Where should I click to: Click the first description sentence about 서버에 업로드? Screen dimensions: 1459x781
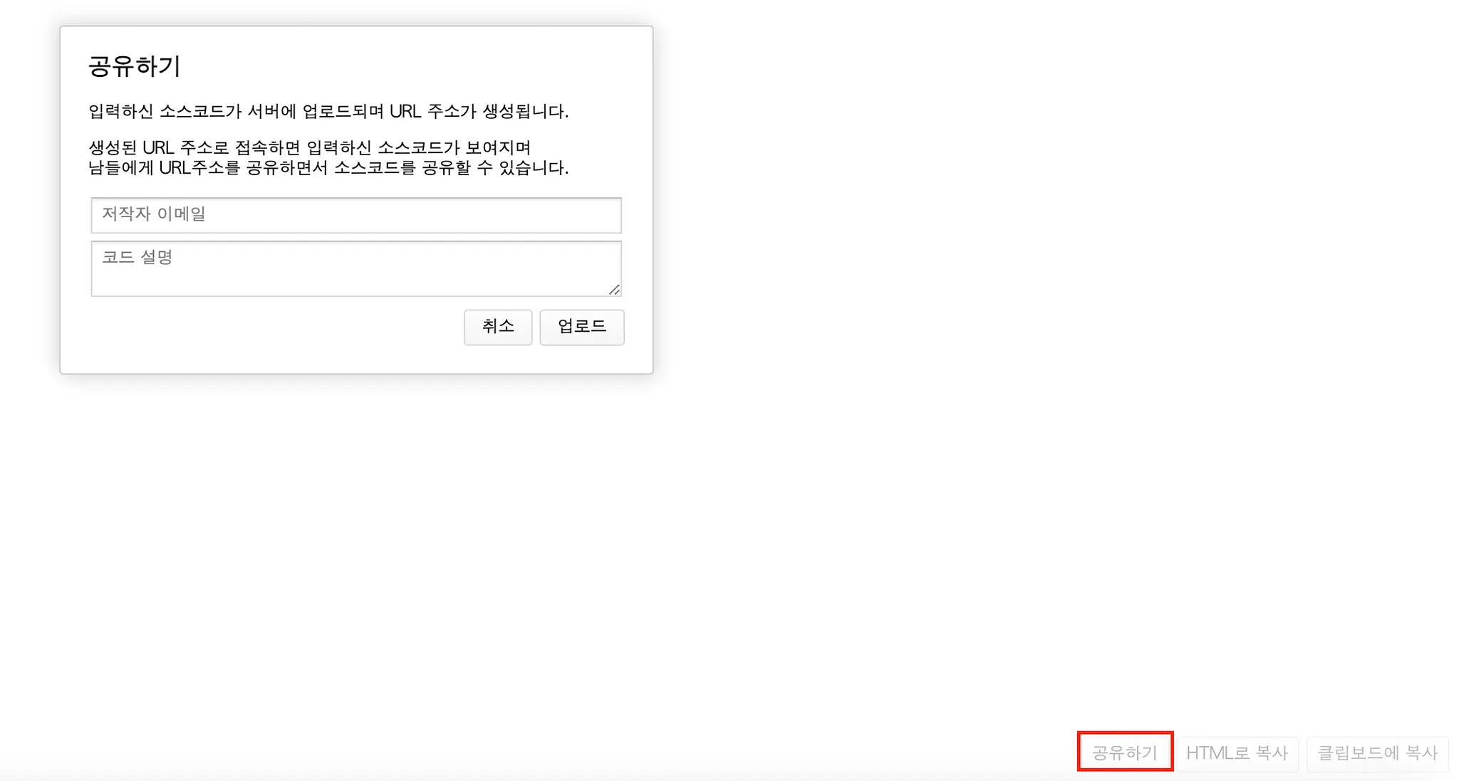coord(328,111)
